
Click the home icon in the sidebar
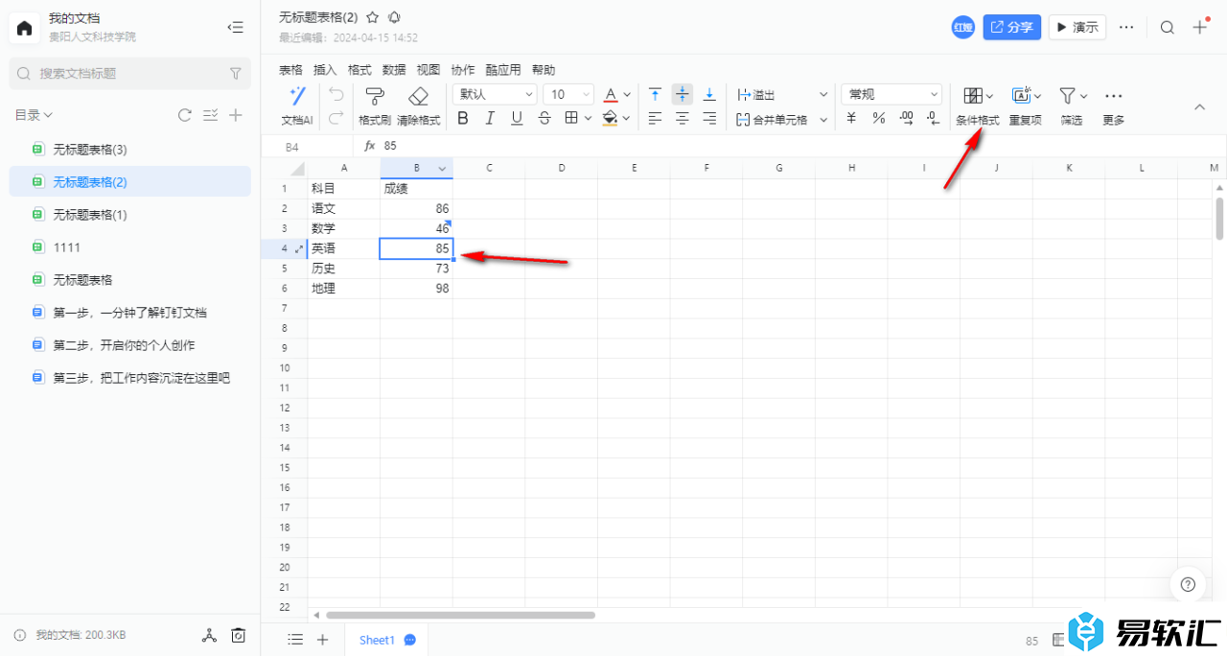pyautogui.click(x=24, y=28)
